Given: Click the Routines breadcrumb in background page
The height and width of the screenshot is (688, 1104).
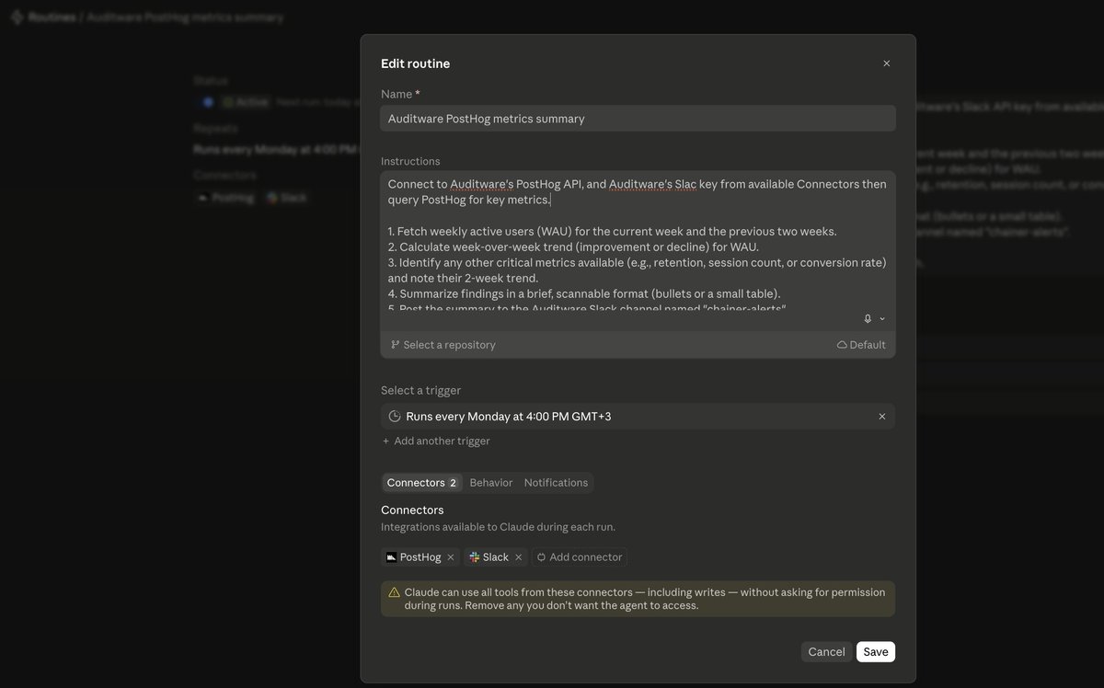Looking at the screenshot, I should tap(52, 17).
